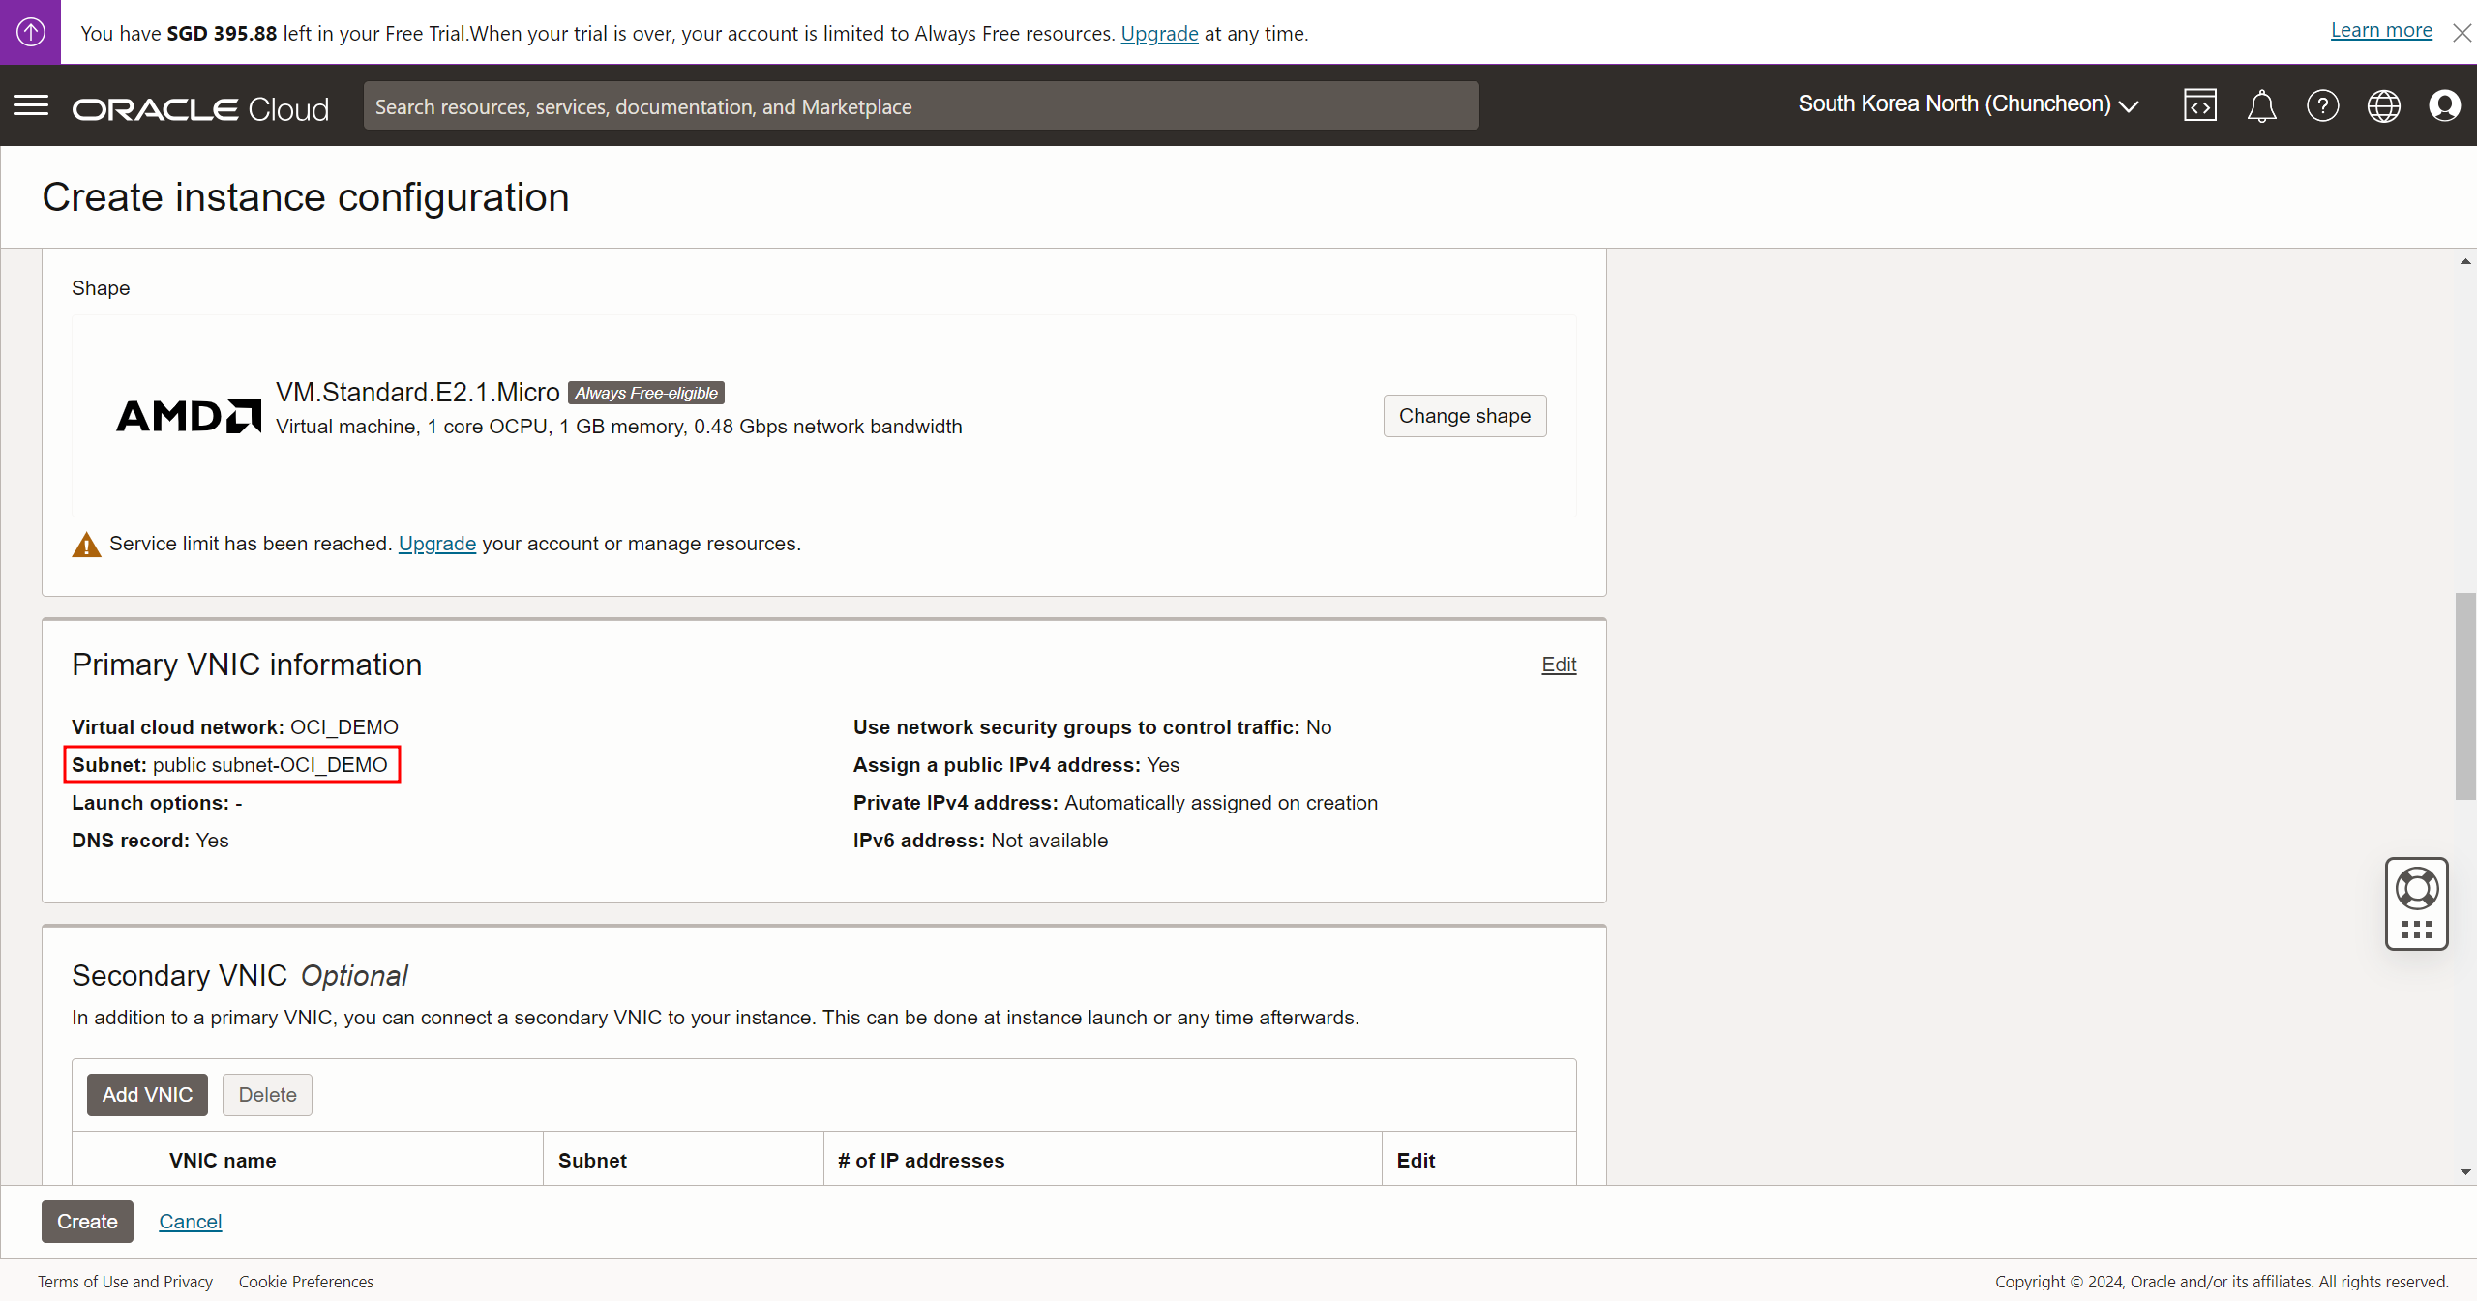Open Cloud Shell developer tools icon
2477x1301 pixels.
2199,105
